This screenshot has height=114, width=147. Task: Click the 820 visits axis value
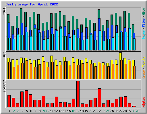[x=4, y=54]
